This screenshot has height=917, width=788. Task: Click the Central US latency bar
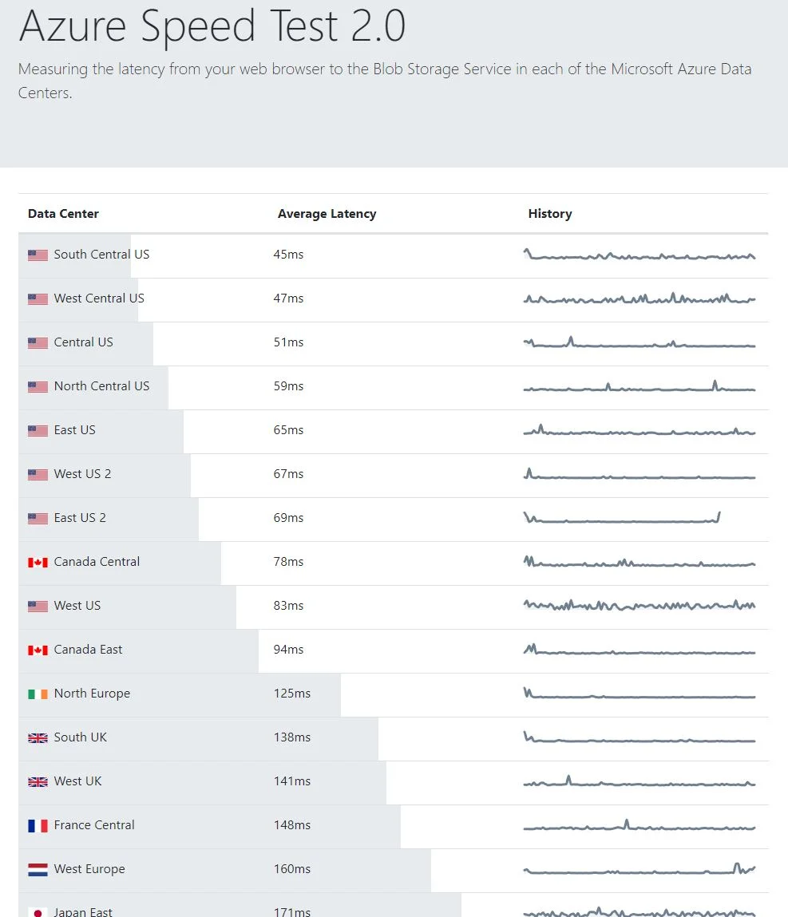(86, 344)
